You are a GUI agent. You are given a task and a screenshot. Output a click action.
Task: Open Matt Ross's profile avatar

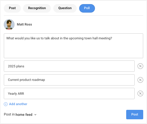[9, 25]
